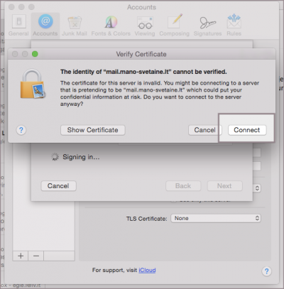Click the Back button in sign-in sheet
The image size is (284, 289).
(183, 186)
